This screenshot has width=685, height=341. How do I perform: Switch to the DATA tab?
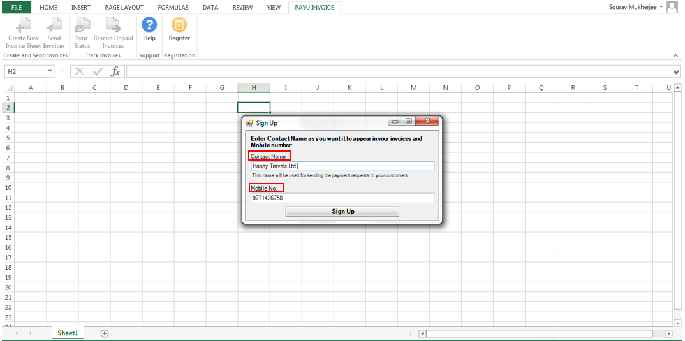(x=210, y=8)
